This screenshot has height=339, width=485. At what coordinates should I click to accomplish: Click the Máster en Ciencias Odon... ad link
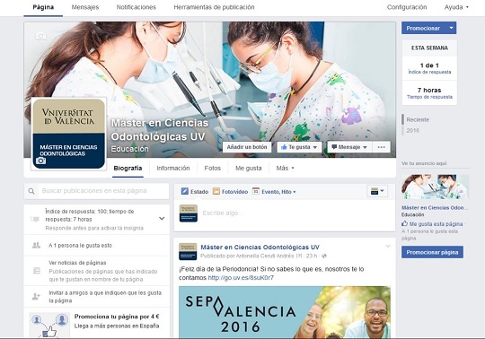[x=435, y=208]
